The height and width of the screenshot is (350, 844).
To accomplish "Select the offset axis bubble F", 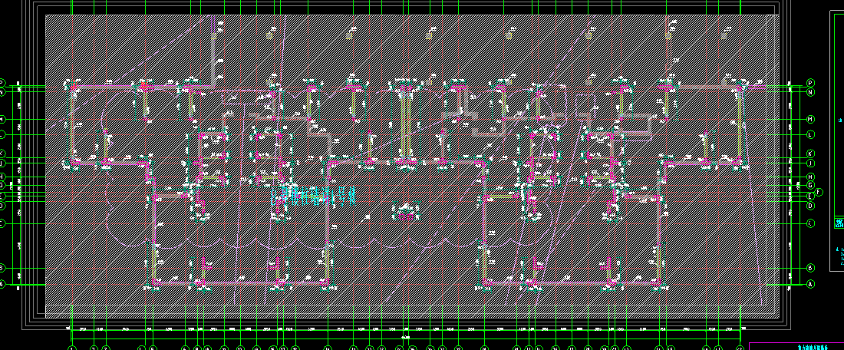I will 819,192.
